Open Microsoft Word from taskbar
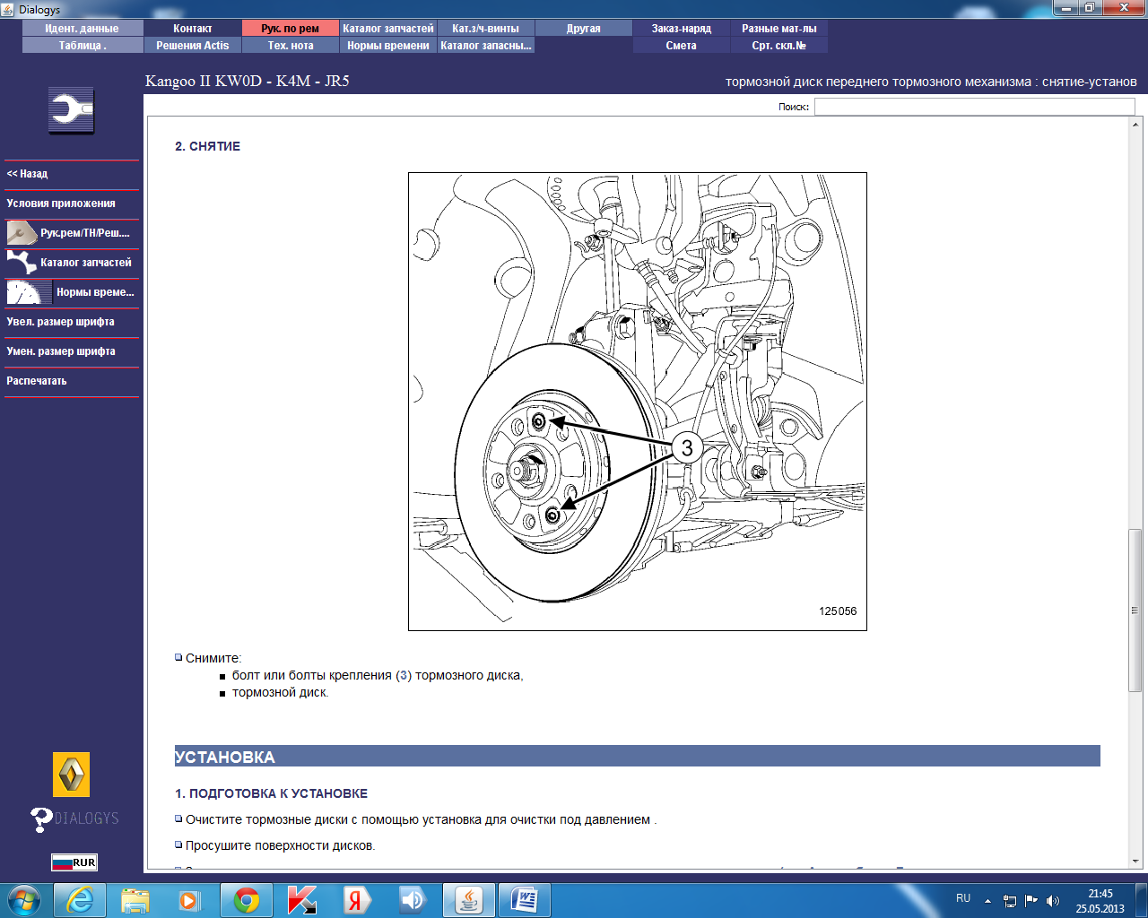The image size is (1148, 918). [x=525, y=900]
